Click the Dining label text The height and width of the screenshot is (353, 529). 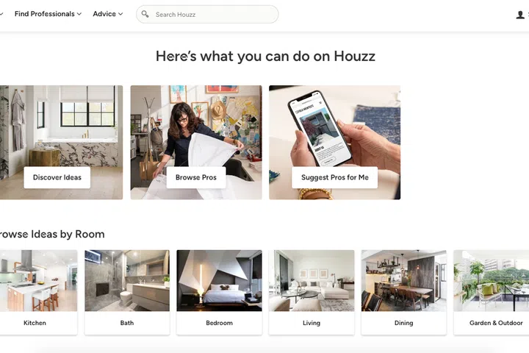click(404, 323)
